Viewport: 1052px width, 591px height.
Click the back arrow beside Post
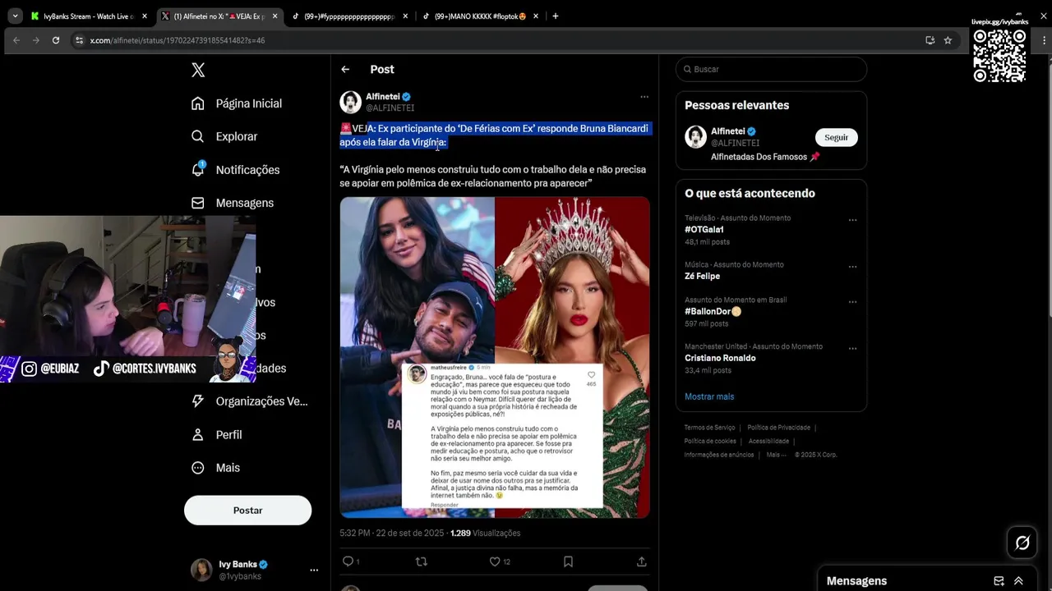[345, 70]
